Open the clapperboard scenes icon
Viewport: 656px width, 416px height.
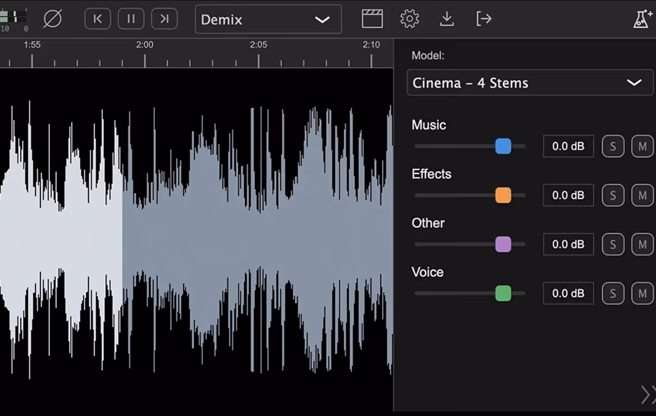[x=373, y=19]
